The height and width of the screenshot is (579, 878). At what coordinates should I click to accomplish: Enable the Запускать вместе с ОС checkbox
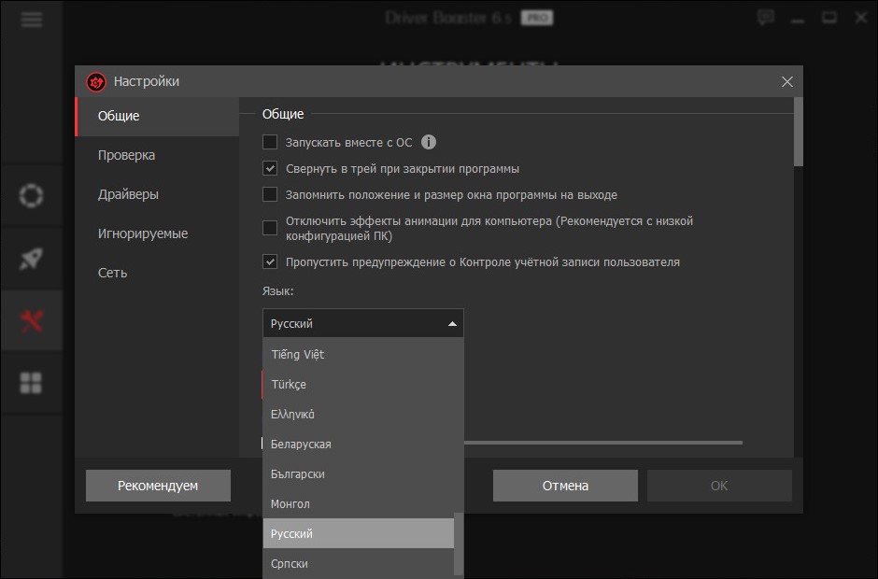coord(270,143)
